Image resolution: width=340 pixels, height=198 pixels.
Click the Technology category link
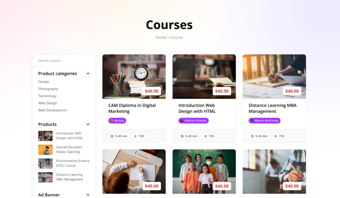coord(47,96)
